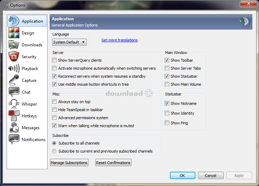This screenshot has width=259, height=186.
Task: Open Whisper via the headset icon
Action: tap(14, 104)
